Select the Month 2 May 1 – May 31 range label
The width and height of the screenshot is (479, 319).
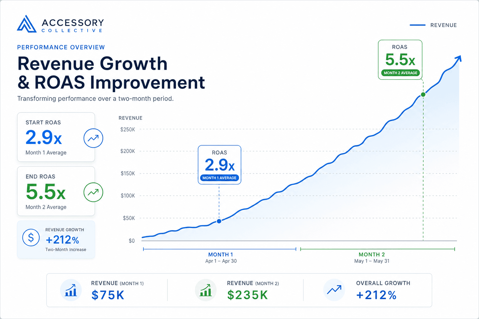coord(372,258)
